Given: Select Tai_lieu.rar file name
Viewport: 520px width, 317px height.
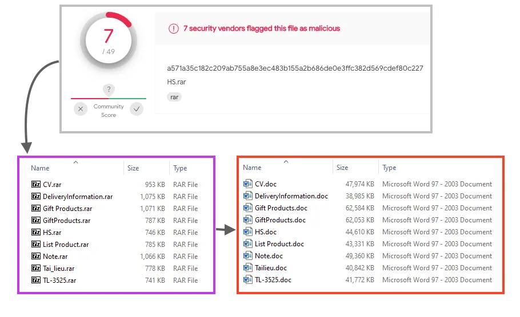Looking at the screenshot, I should (x=59, y=269).
